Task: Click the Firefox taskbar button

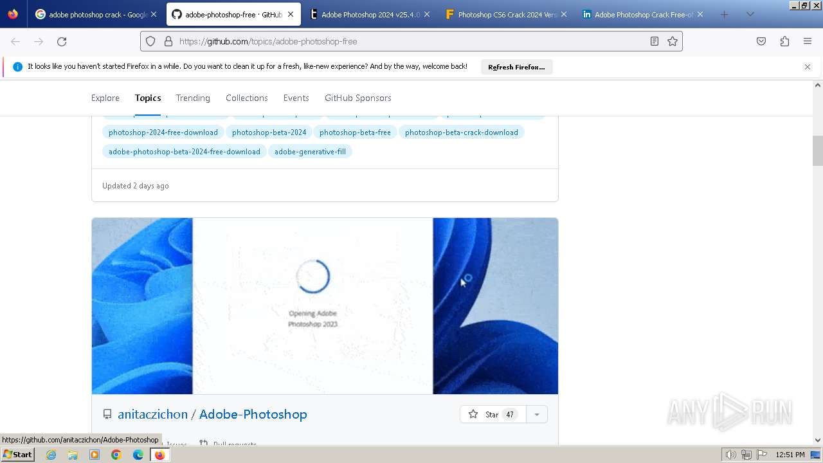Action: [x=159, y=455]
